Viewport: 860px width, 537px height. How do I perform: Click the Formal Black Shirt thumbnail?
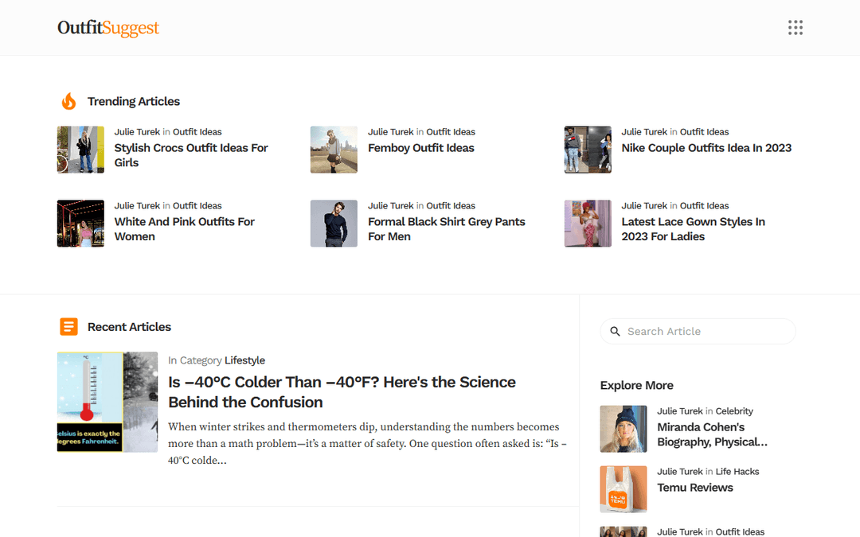(x=334, y=224)
